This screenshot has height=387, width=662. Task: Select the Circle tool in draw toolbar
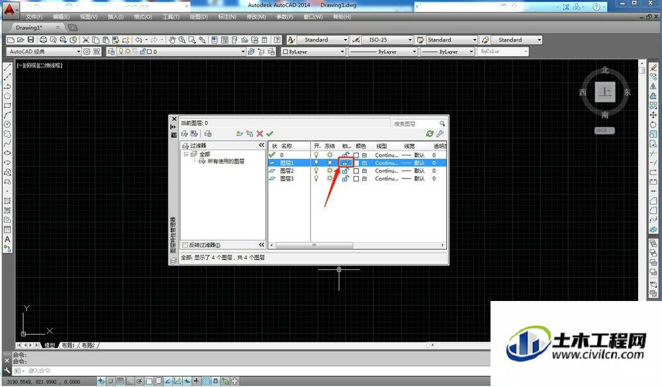pos(7,124)
